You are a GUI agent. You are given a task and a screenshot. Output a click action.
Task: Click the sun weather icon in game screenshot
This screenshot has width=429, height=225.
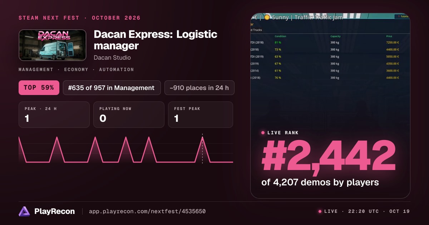tap(267, 17)
